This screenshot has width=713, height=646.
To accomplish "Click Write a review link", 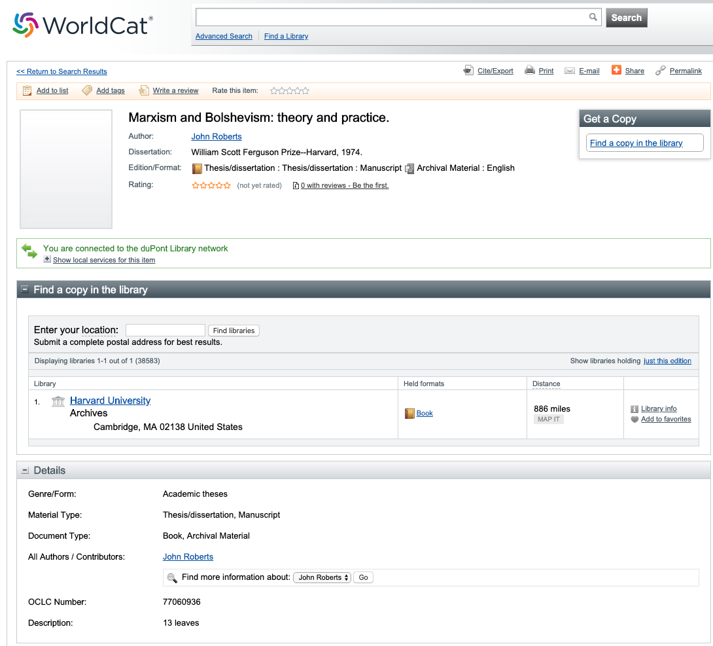I will (175, 90).
